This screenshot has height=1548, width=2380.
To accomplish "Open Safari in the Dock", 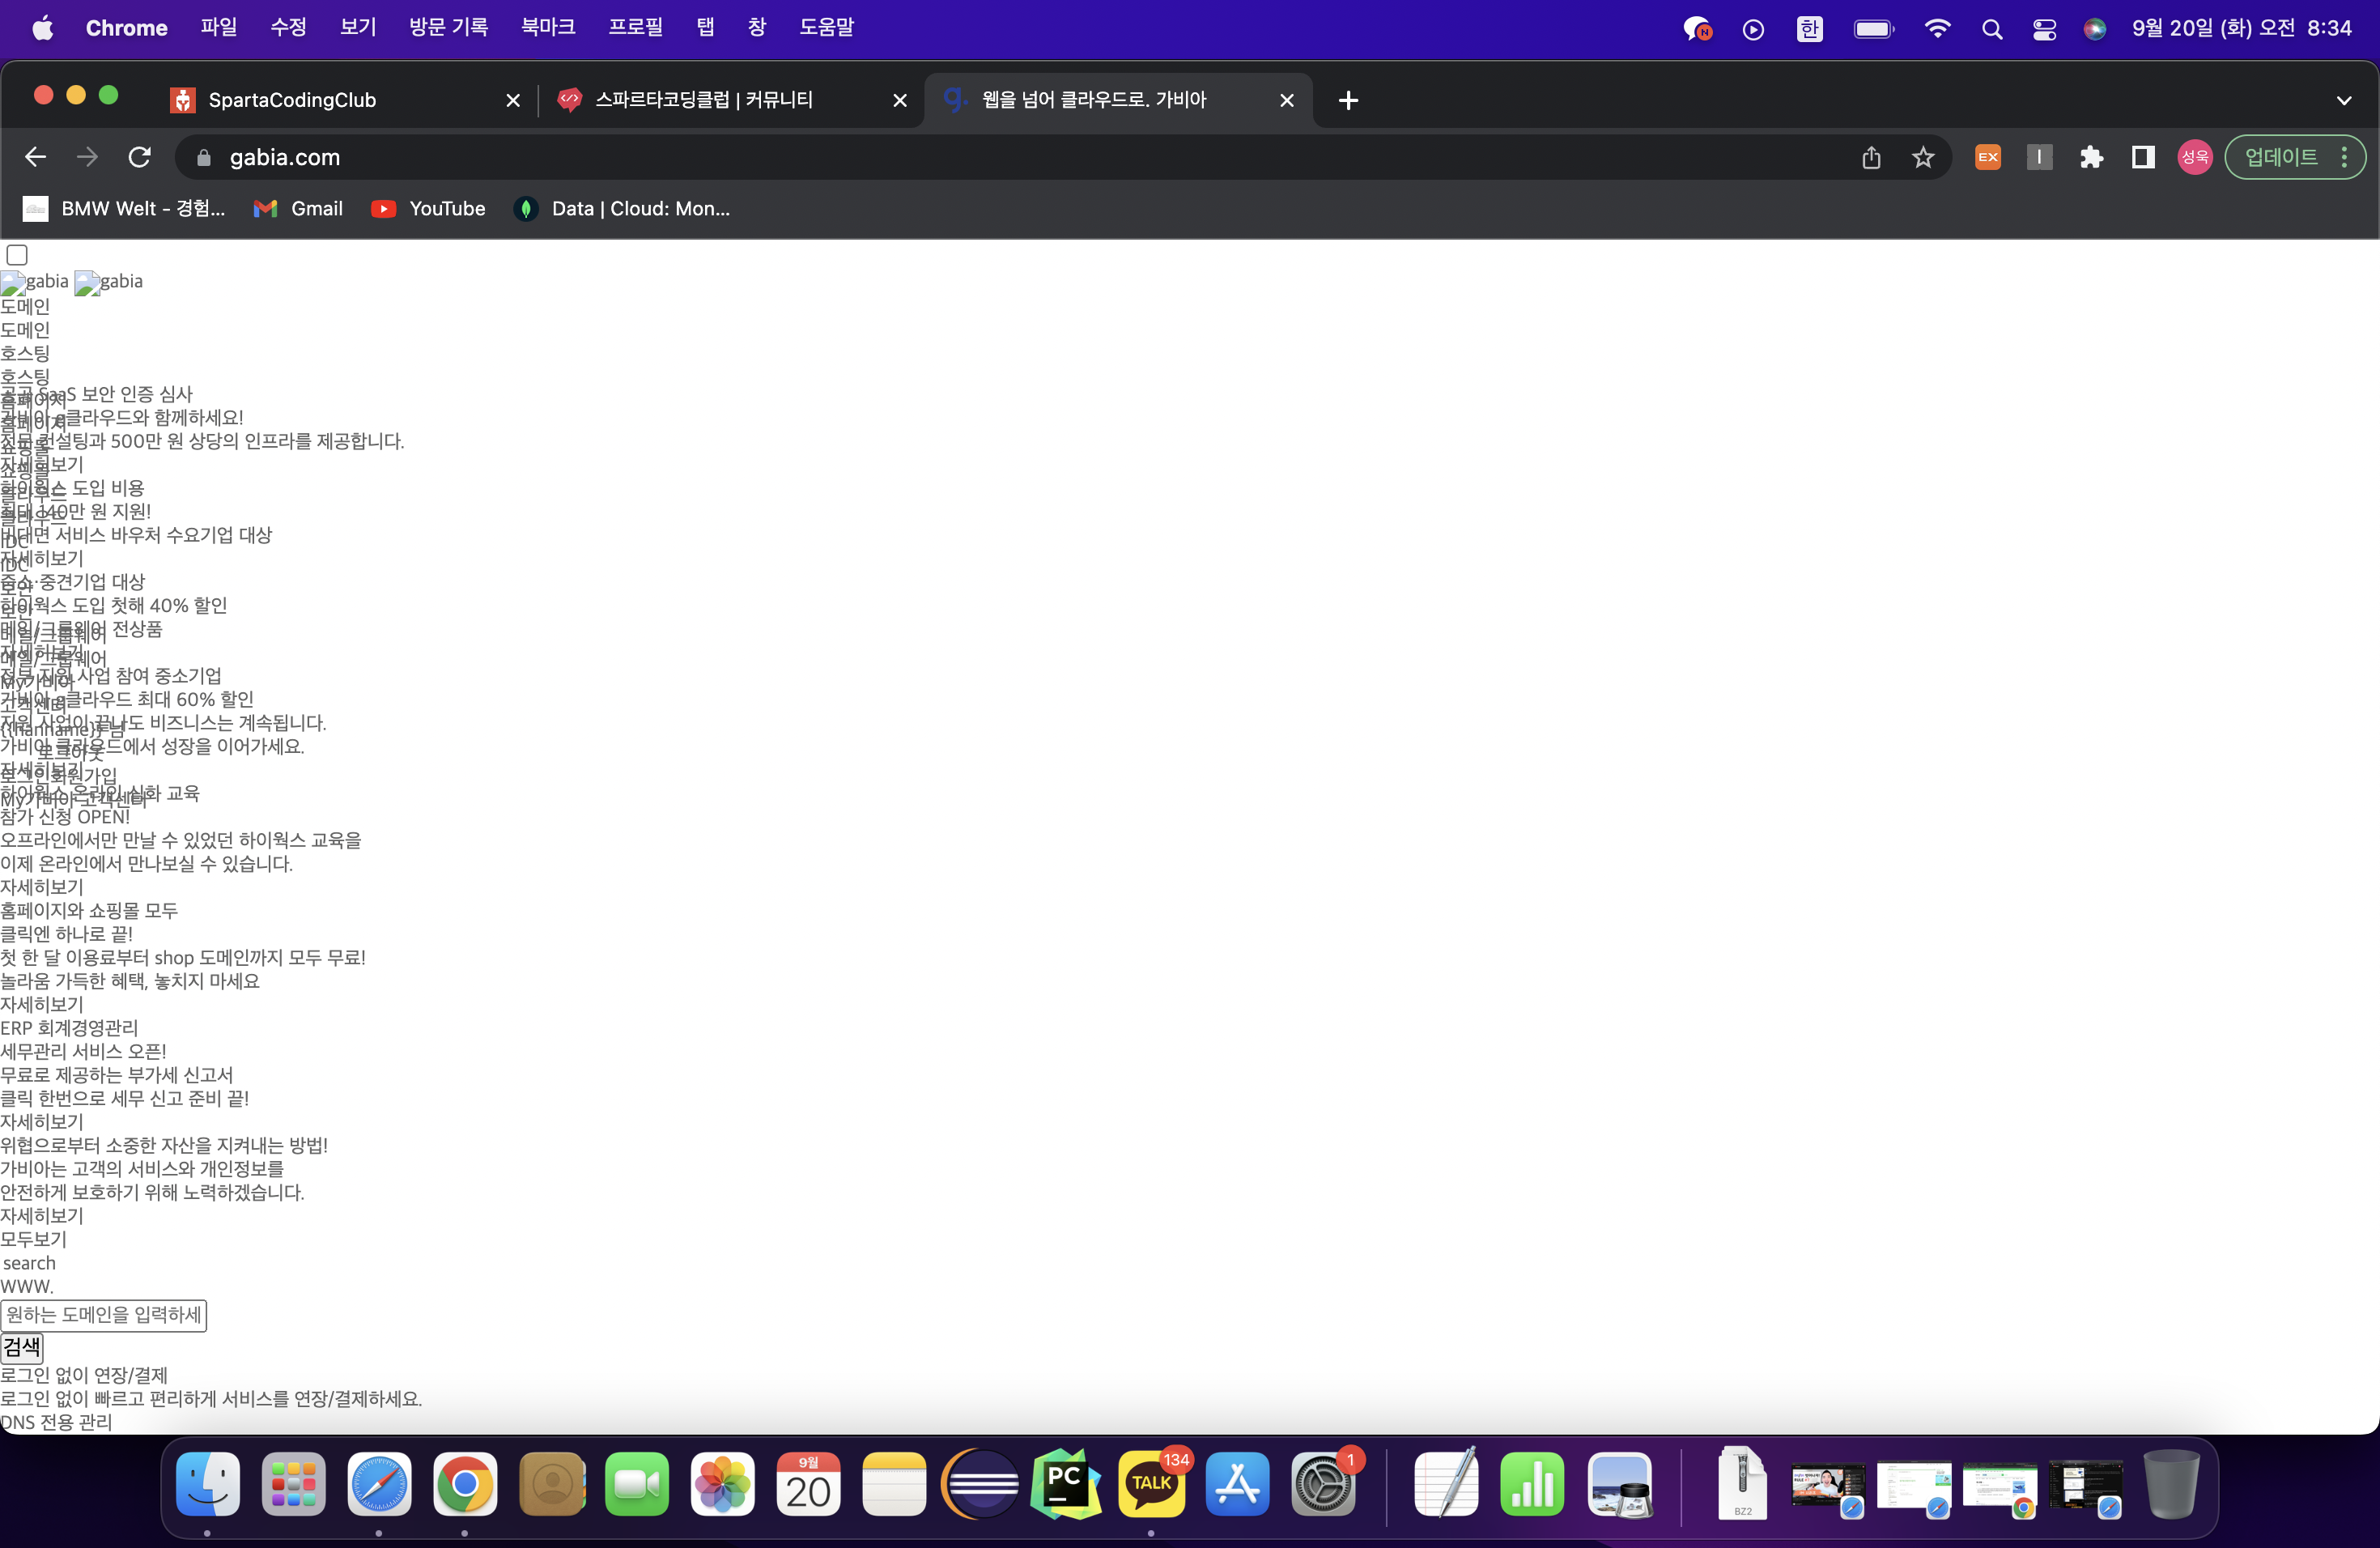I will [379, 1484].
